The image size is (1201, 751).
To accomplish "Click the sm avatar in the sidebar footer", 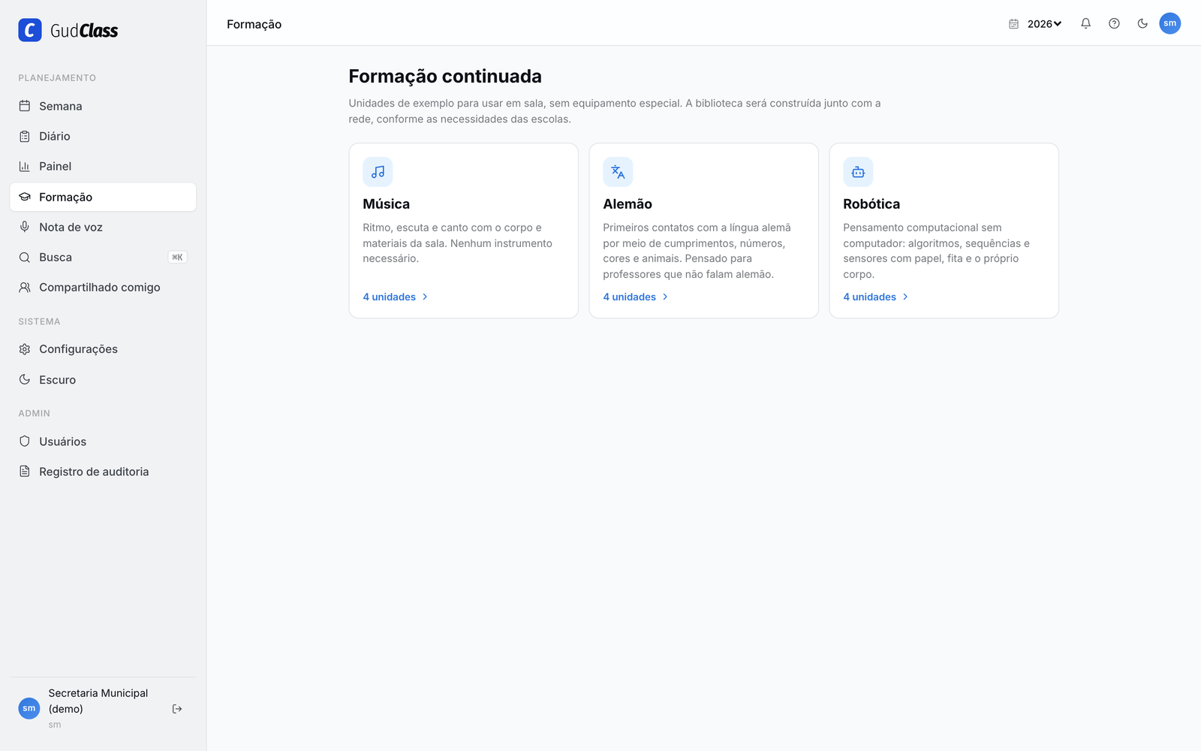I will point(29,708).
